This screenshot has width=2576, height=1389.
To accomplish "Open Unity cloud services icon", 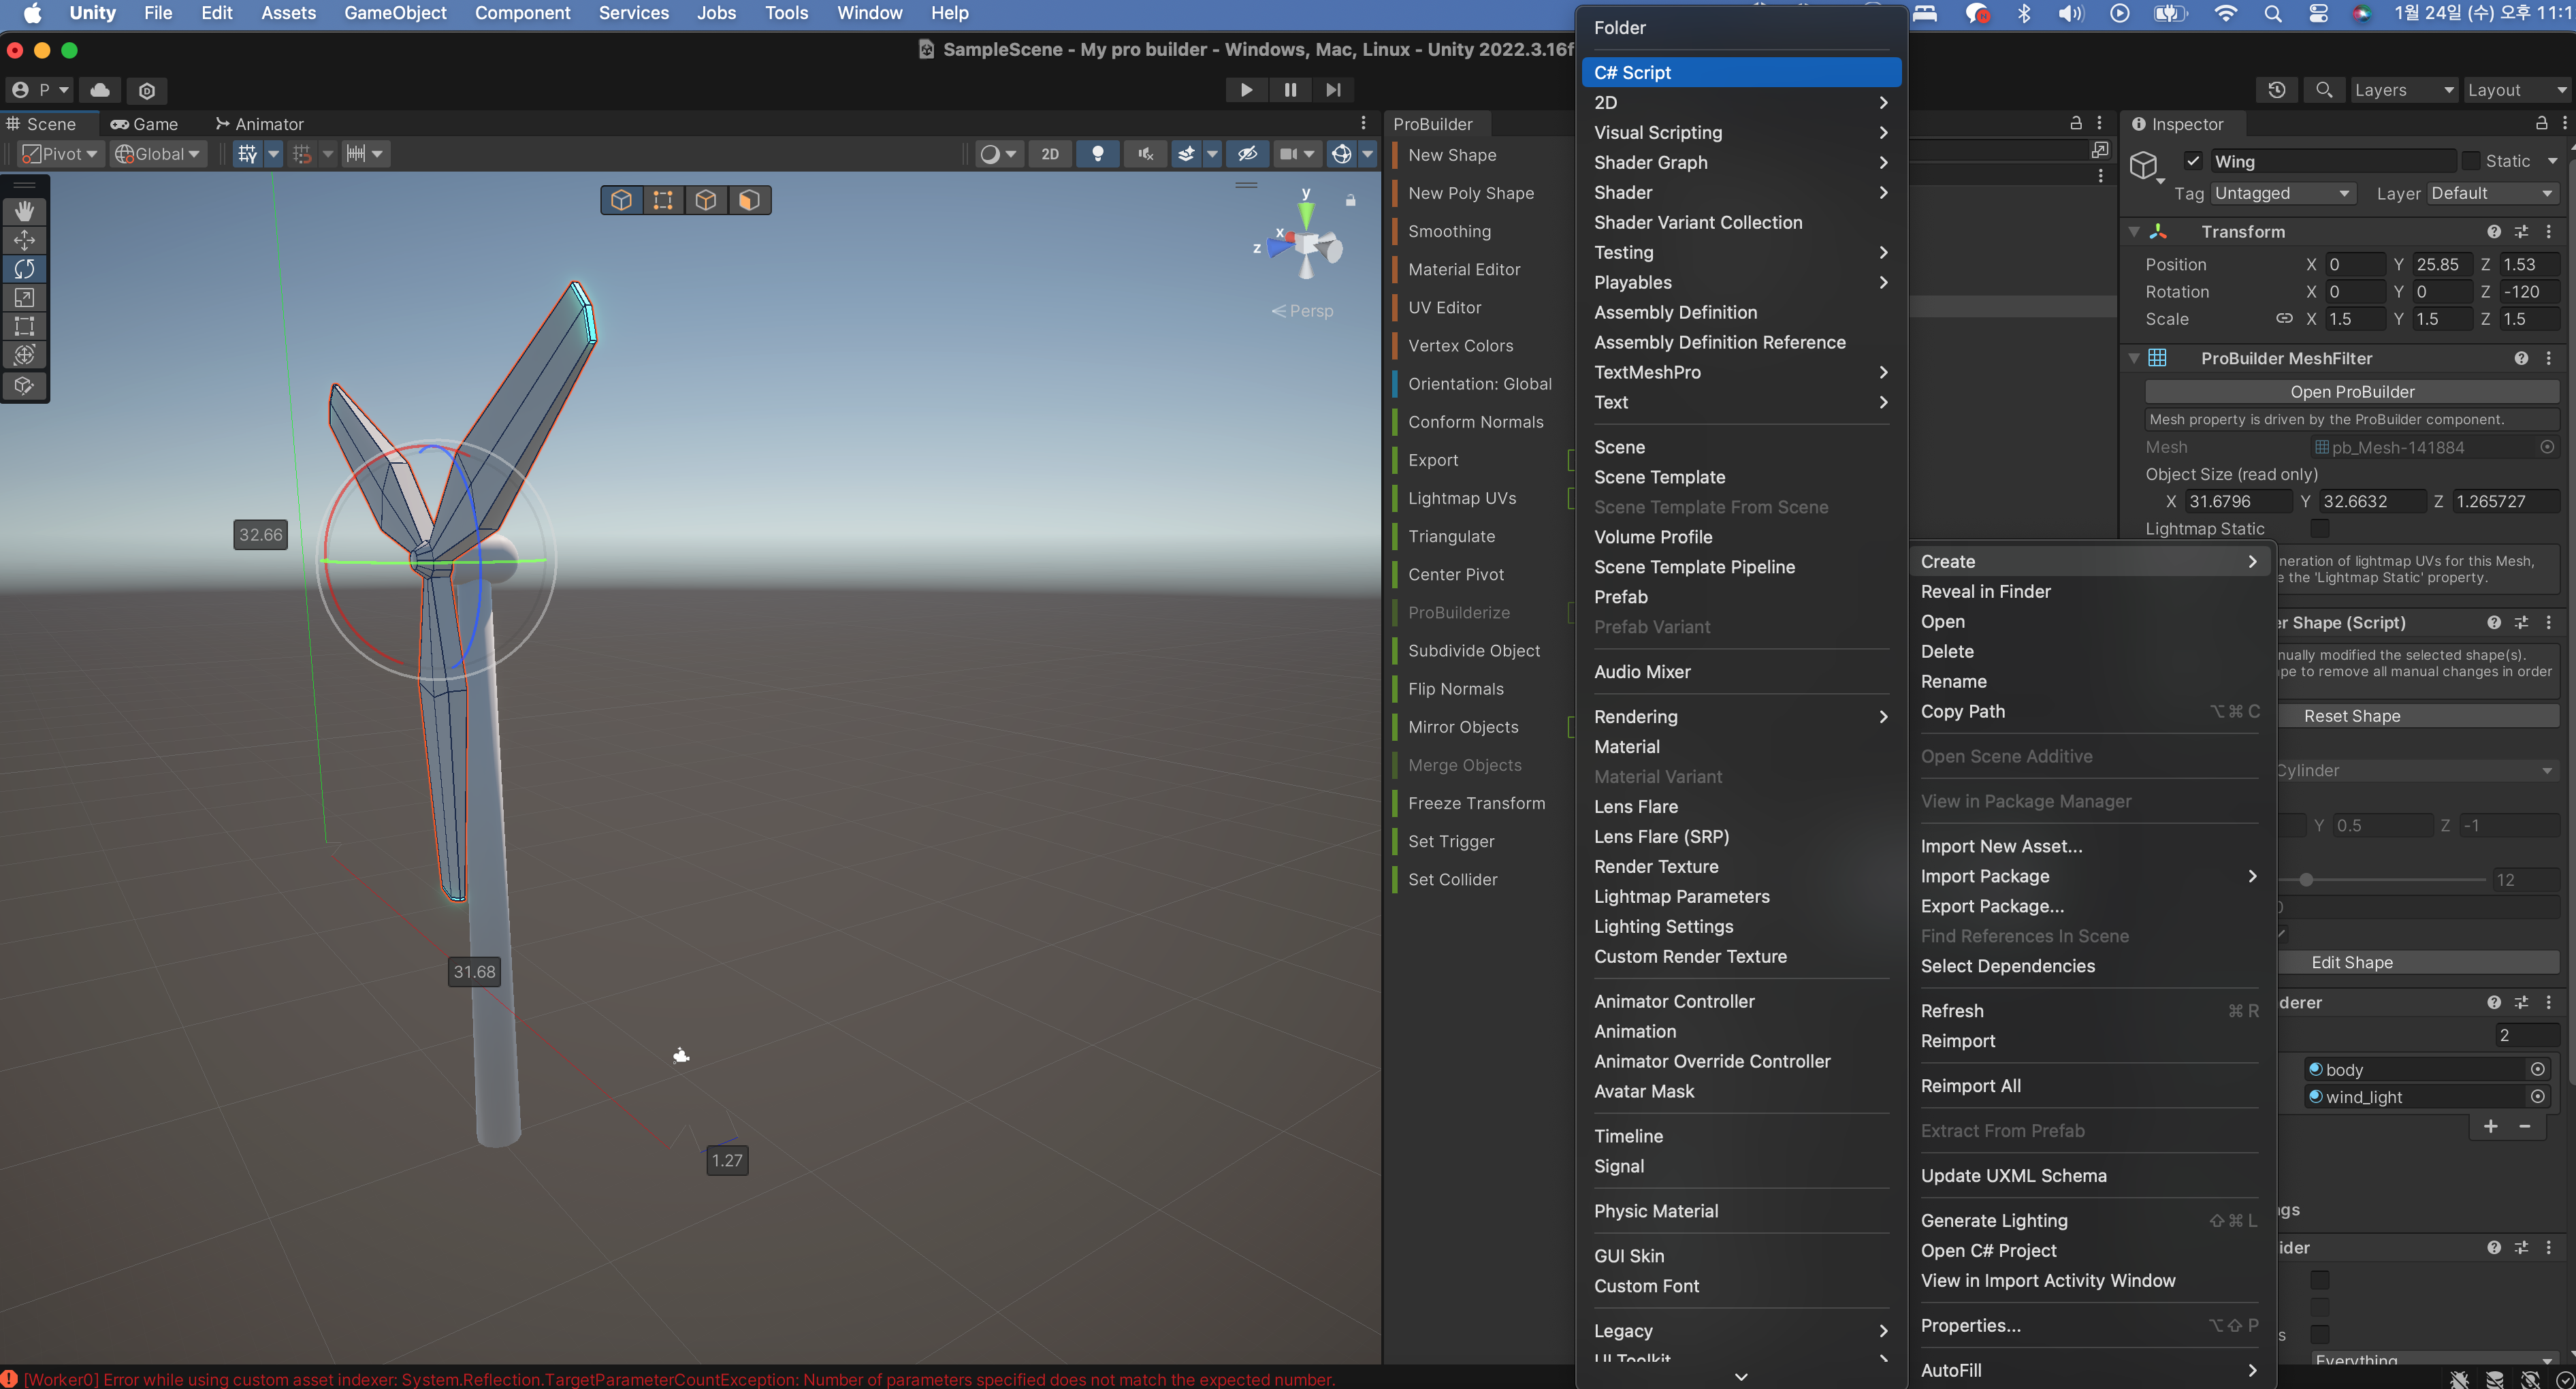I will point(100,90).
